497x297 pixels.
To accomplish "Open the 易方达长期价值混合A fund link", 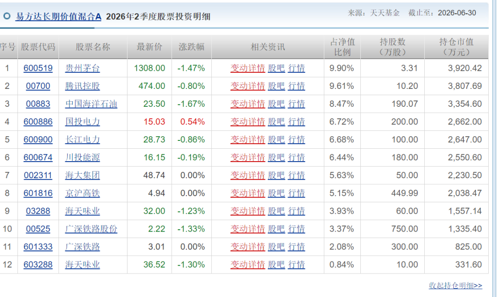I will pos(58,17).
